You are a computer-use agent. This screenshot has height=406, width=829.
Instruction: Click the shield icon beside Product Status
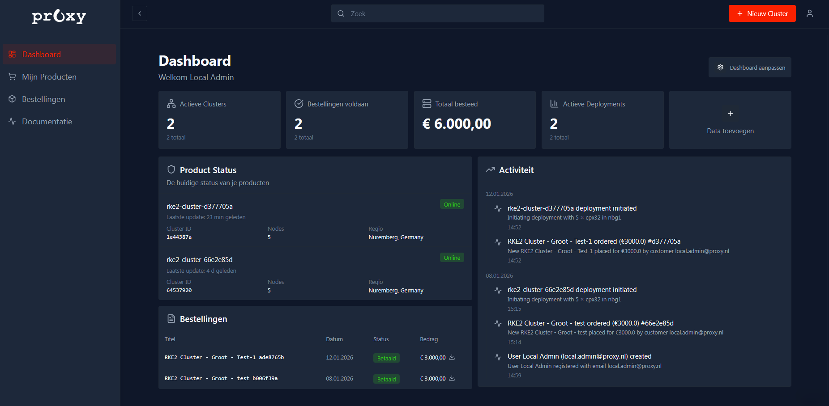click(171, 169)
